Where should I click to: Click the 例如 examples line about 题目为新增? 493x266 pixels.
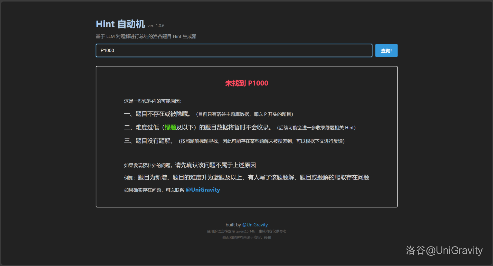pos(246,177)
